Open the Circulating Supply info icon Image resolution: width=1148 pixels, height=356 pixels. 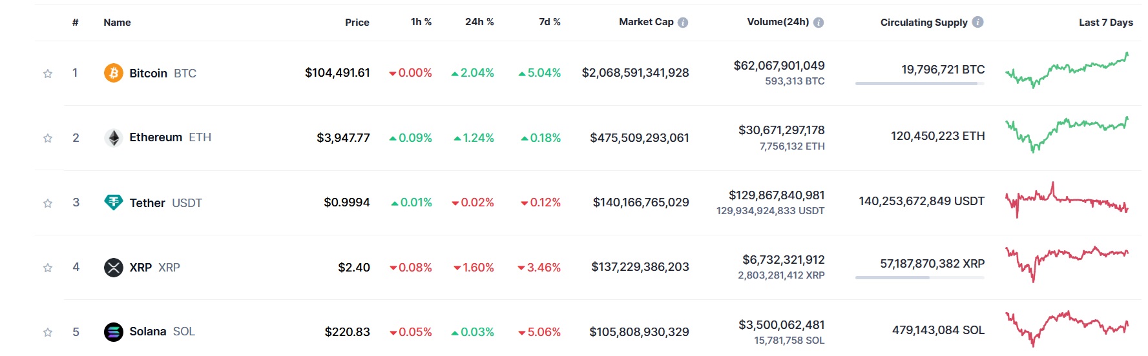tap(978, 22)
